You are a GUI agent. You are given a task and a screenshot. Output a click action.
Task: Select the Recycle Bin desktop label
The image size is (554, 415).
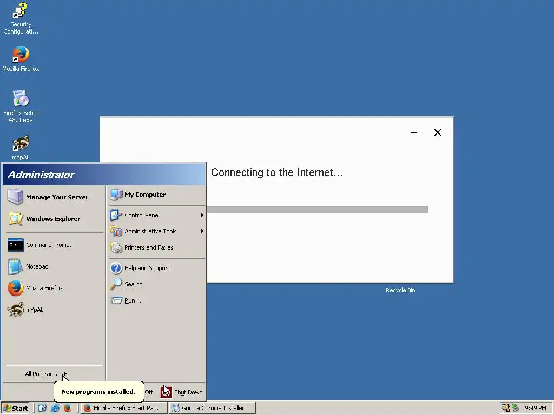400,290
